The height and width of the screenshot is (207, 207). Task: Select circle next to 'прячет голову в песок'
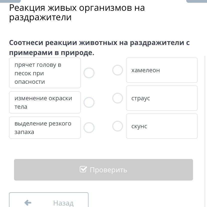click(89, 73)
